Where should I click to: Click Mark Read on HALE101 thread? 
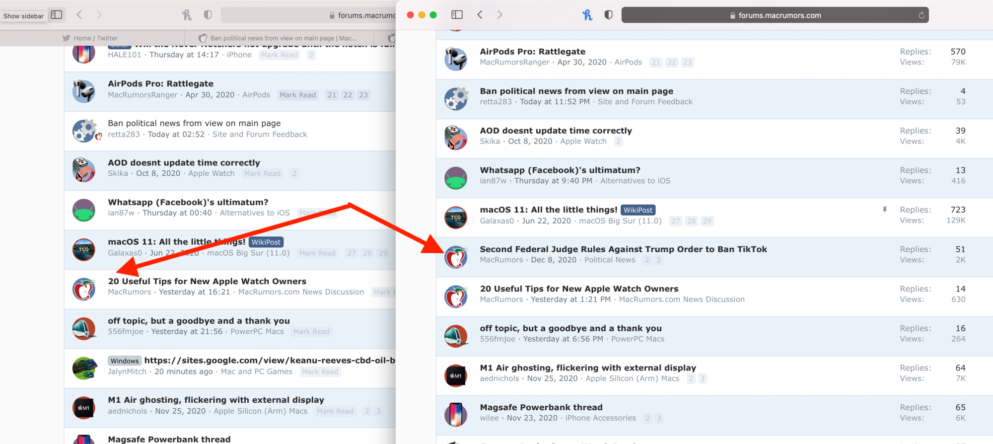(280, 55)
